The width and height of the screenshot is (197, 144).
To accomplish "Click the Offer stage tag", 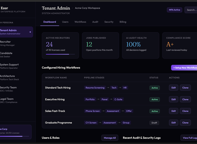I will [129, 111].
